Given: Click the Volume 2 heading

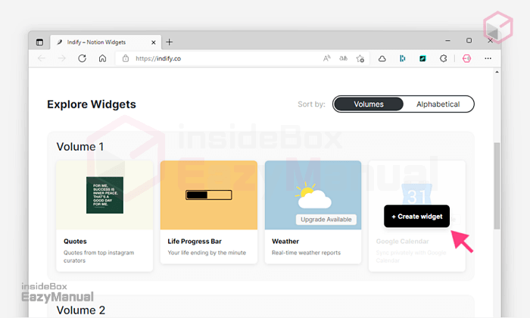Looking at the screenshot, I should 81,310.
